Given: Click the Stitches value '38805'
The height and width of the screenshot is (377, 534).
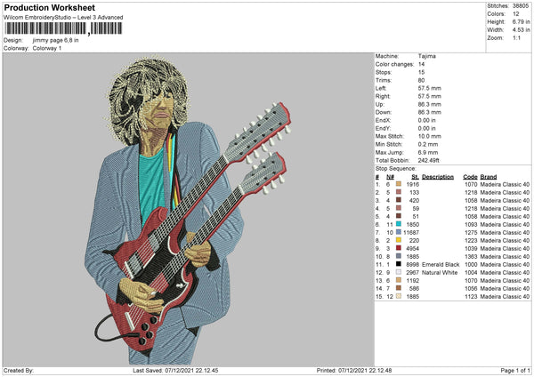Looking at the screenshot, I should 521,6.
